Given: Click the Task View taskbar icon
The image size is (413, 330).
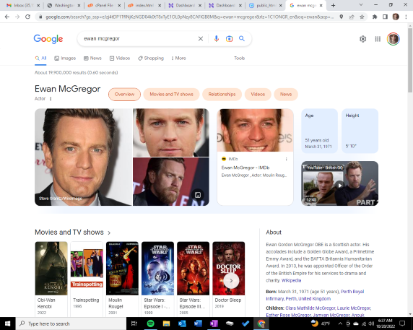Looking at the screenshot, I should (x=134, y=324).
